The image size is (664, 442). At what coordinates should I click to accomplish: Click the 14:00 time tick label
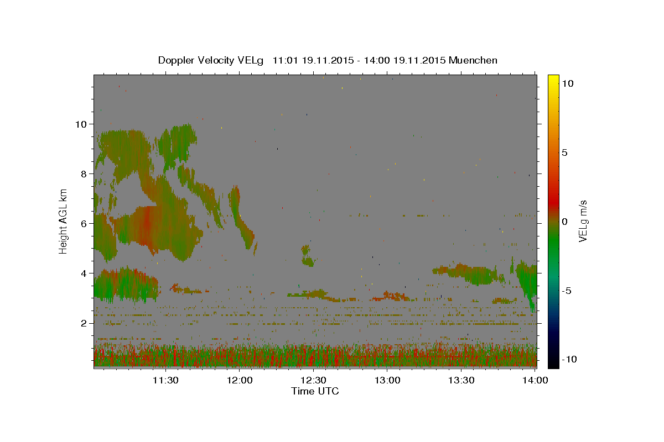[x=535, y=380]
